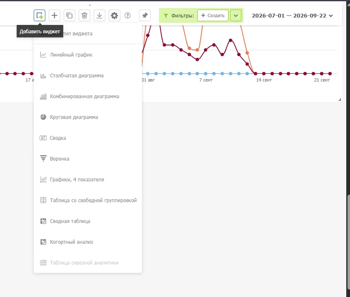Select the Воронка widget type

point(88,158)
